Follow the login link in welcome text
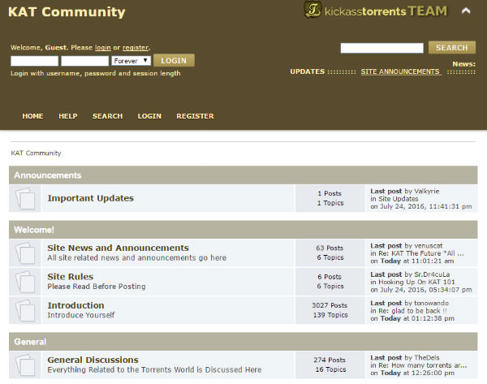Screen dimensions: 487x384 (103, 48)
